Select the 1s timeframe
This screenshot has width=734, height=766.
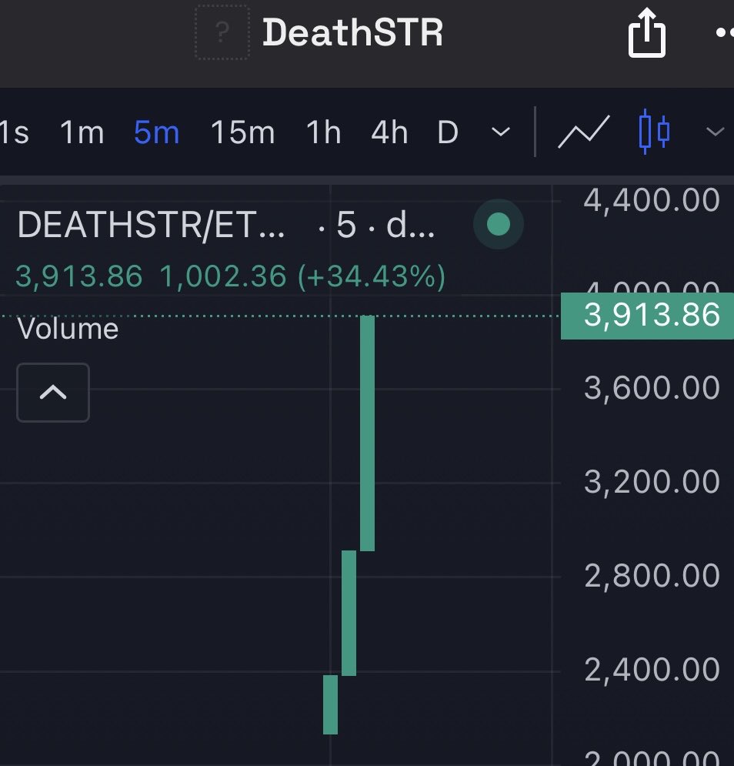pyautogui.click(x=15, y=132)
